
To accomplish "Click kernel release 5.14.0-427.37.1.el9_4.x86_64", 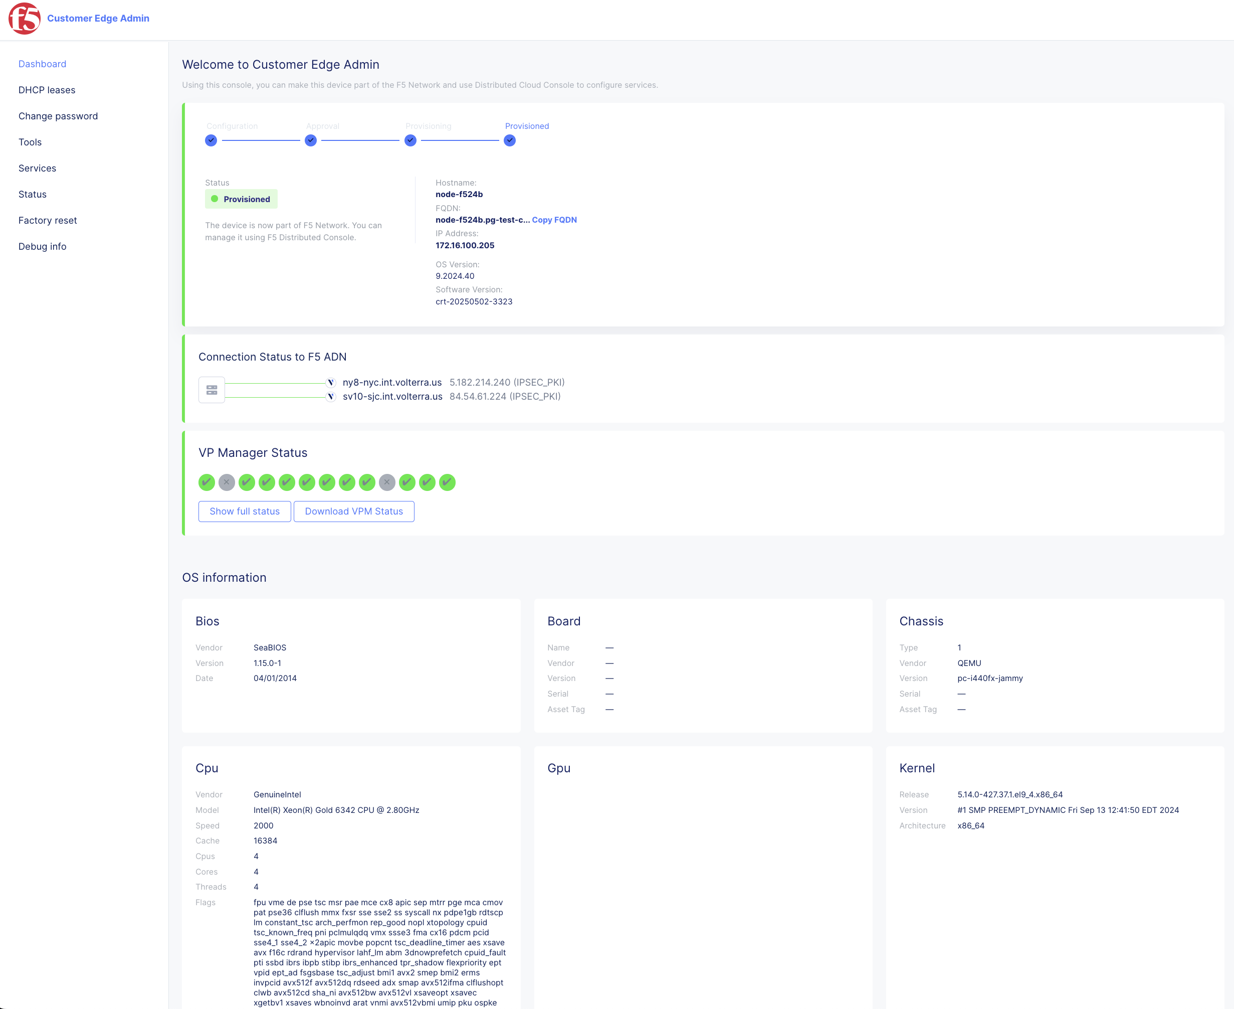I will point(1010,795).
